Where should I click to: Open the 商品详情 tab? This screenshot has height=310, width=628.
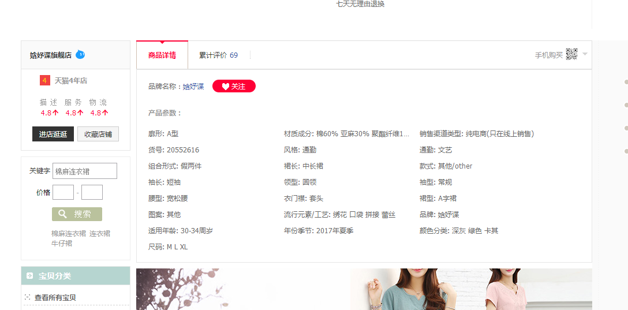[162, 55]
